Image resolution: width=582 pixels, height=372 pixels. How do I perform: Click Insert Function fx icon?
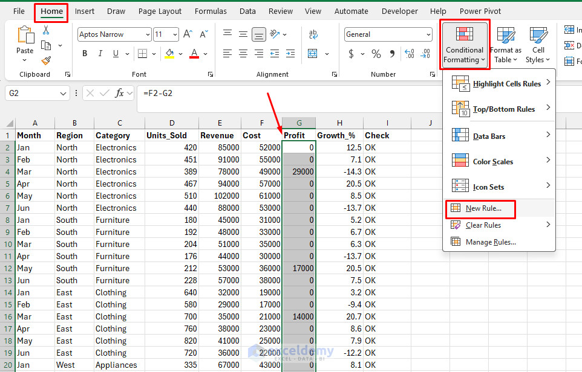(x=119, y=93)
